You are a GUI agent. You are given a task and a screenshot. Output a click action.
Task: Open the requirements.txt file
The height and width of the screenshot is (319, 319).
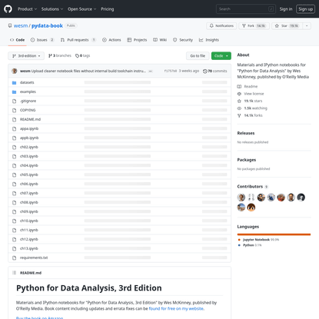coord(34,258)
